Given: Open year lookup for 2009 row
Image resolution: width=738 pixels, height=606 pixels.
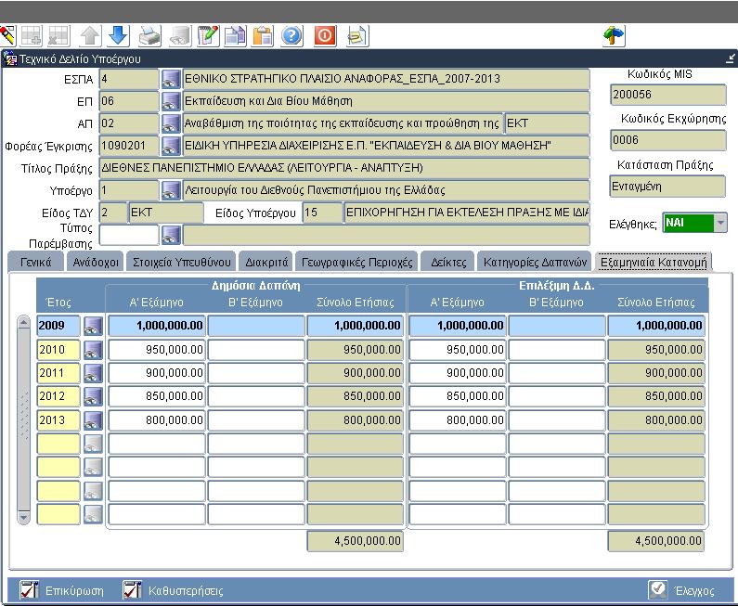Looking at the screenshot, I should tap(93, 326).
